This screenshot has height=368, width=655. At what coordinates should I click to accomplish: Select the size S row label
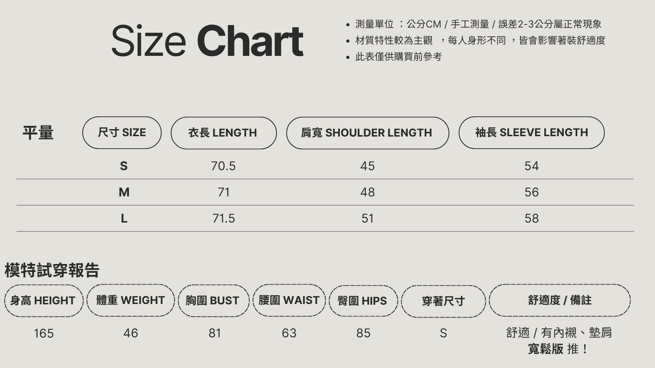click(124, 166)
